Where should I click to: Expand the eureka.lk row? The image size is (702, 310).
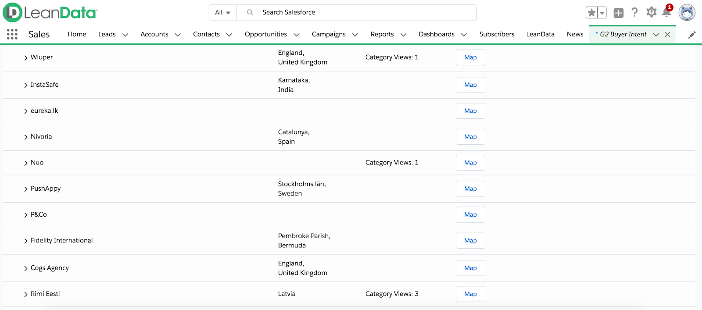pyautogui.click(x=26, y=111)
